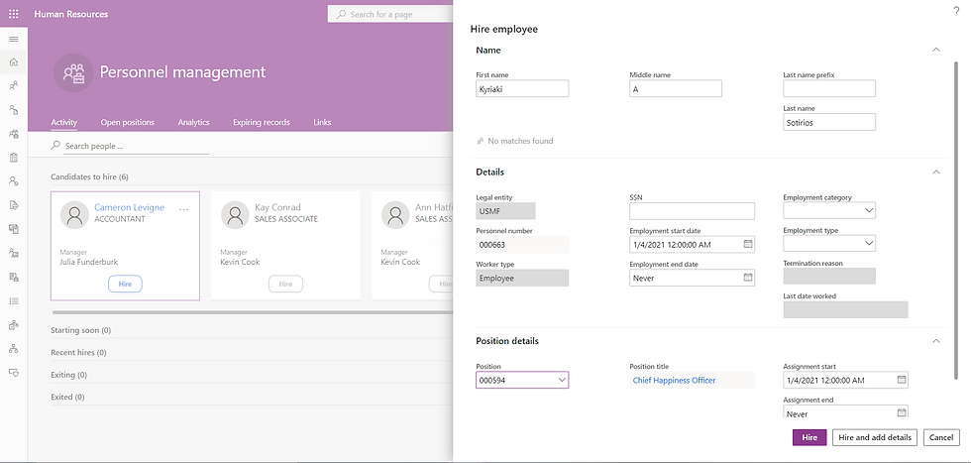Click the Last name prefix field
The width and height of the screenshot is (971, 463).
(x=829, y=88)
